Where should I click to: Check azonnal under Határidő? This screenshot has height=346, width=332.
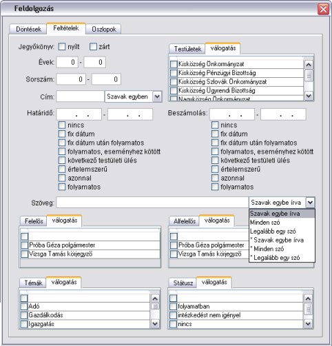coord(62,178)
